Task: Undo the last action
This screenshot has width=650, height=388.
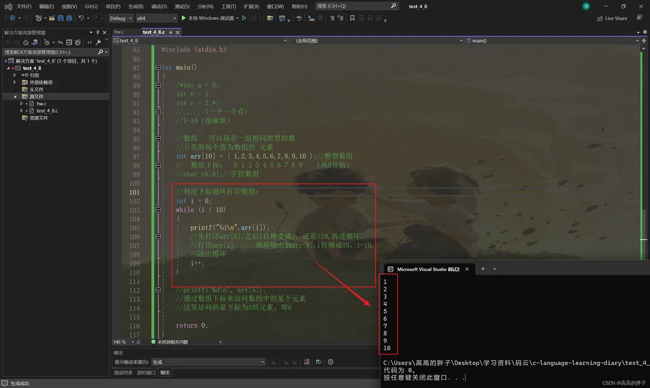Action: [x=81, y=18]
